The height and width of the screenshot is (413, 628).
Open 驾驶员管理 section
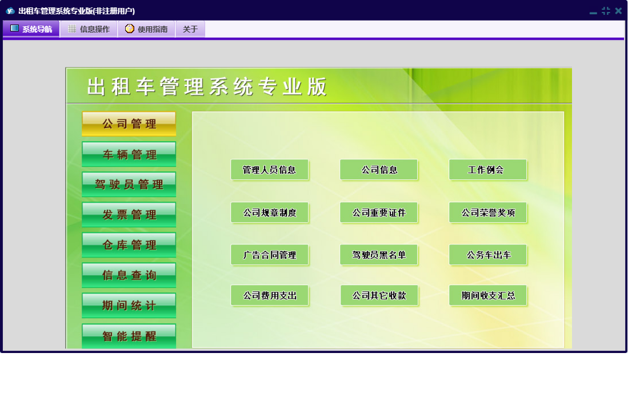click(x=129, y=184)
